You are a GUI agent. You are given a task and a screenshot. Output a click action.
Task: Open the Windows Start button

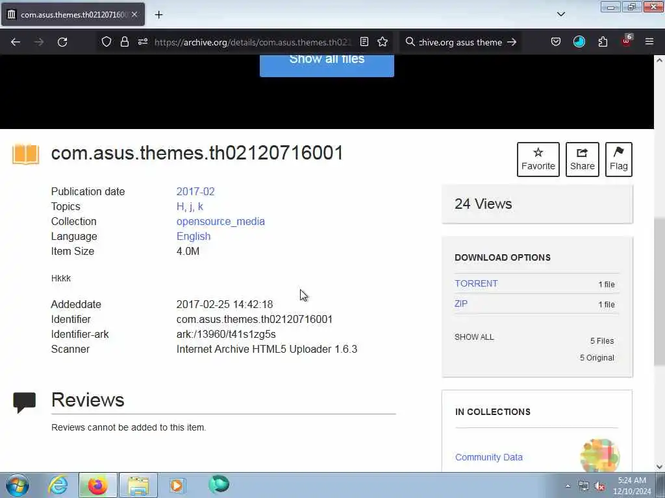click(x=18, y=485)
